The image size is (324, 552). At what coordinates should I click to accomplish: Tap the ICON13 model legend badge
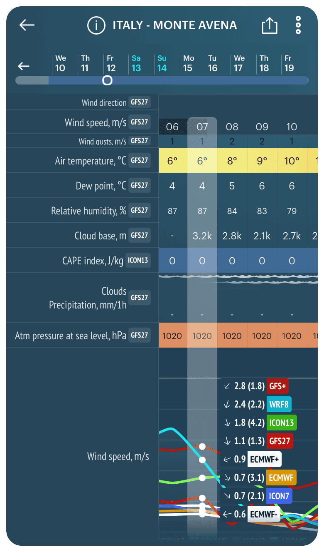(x=282, y=423)
